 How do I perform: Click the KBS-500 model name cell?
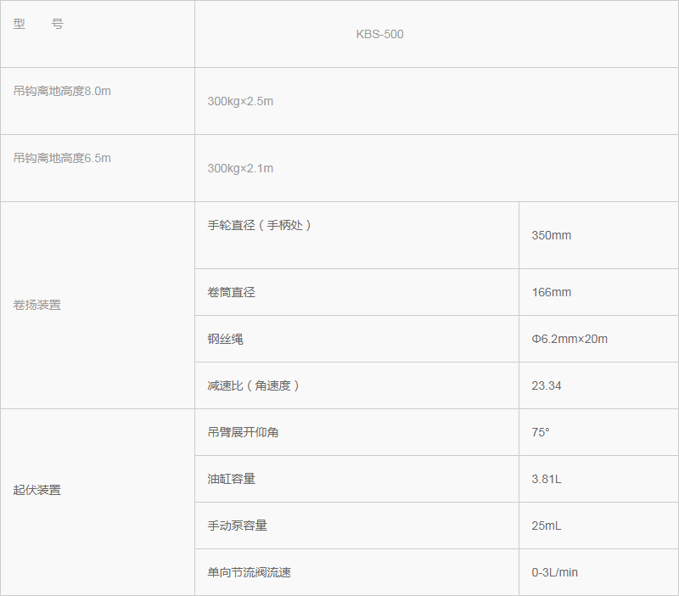click(379, 35)
